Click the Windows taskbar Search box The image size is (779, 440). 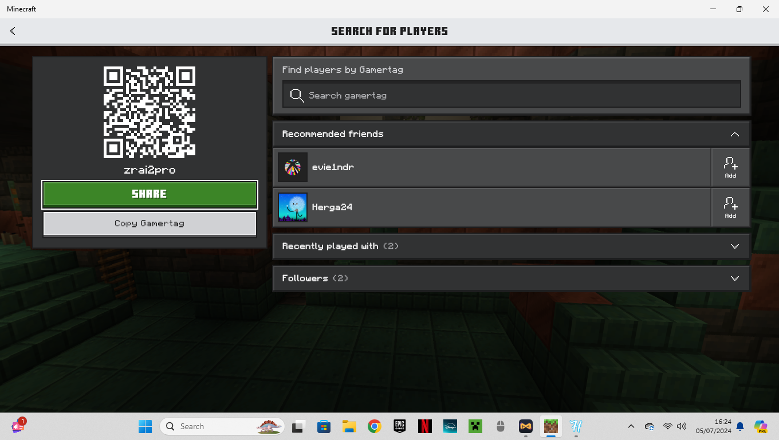point(222,426)
